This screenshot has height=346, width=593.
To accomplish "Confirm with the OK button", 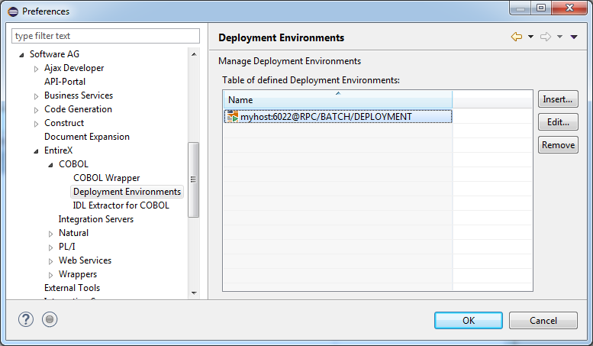I will coord(468,321).
